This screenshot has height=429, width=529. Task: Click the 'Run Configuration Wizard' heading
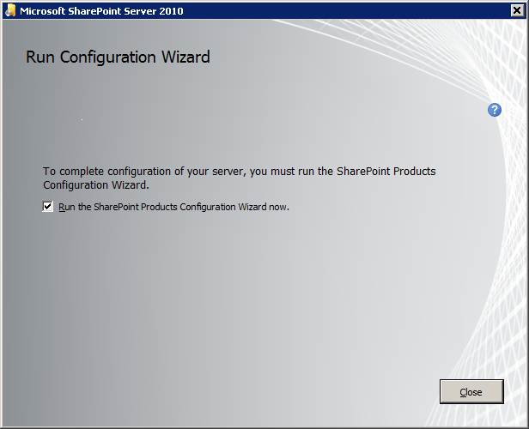pyautogui.click(x=118, y=57)
